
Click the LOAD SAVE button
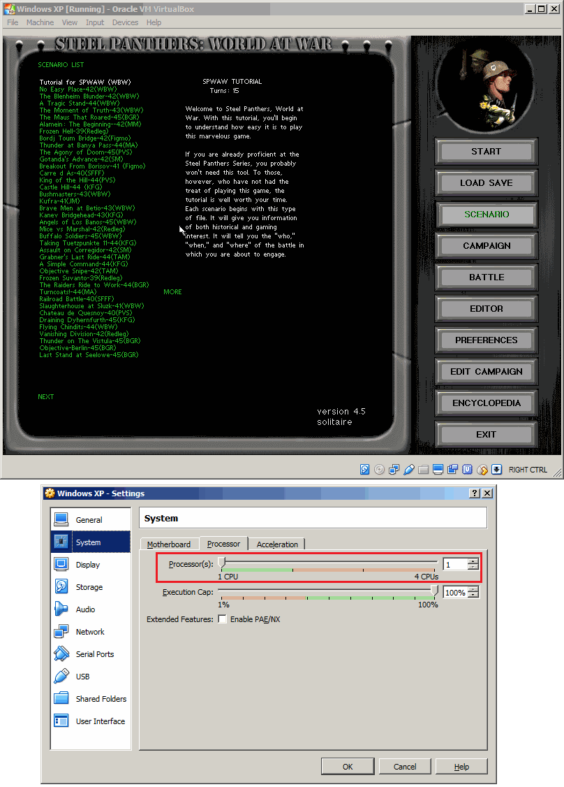pyautogui.click(x=487, y=182)
